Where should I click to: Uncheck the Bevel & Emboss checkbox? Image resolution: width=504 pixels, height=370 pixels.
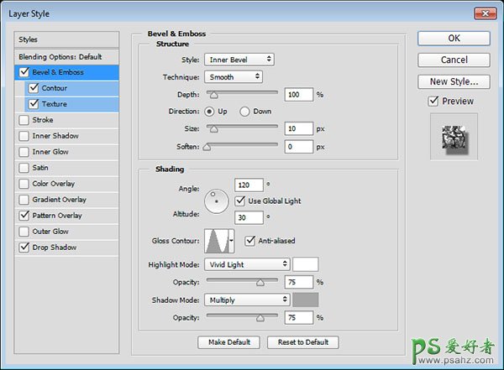point(24,72)
